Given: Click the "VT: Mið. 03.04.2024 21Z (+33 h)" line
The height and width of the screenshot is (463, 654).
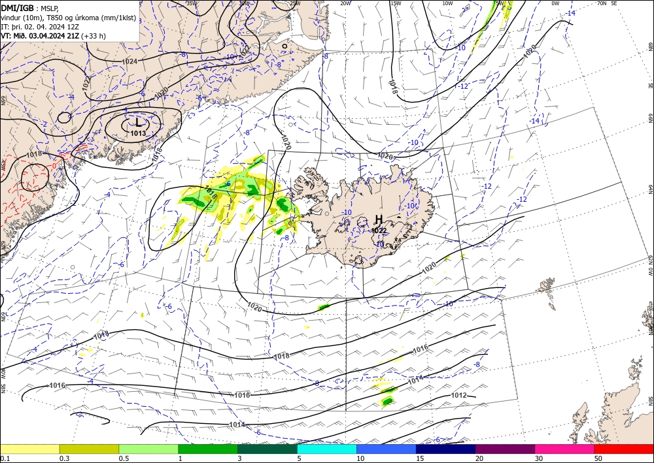Looking at the screenshot, I should tap(54, 36).
